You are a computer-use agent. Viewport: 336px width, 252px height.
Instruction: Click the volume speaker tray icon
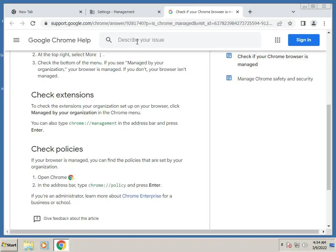(304, 245)
